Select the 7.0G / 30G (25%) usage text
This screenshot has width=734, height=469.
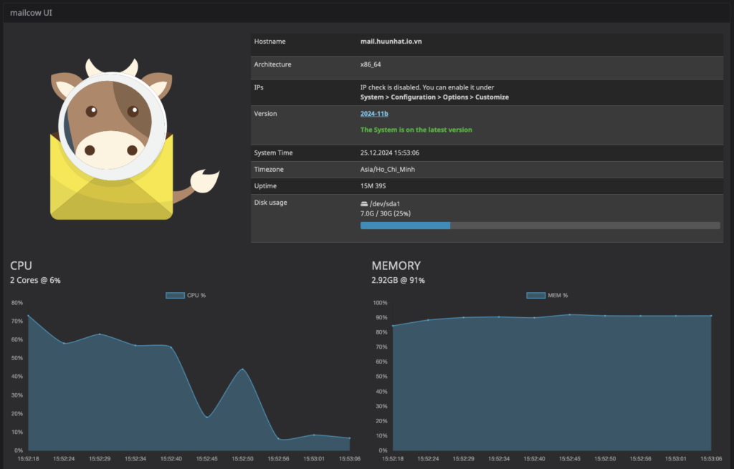click(385, 213)
